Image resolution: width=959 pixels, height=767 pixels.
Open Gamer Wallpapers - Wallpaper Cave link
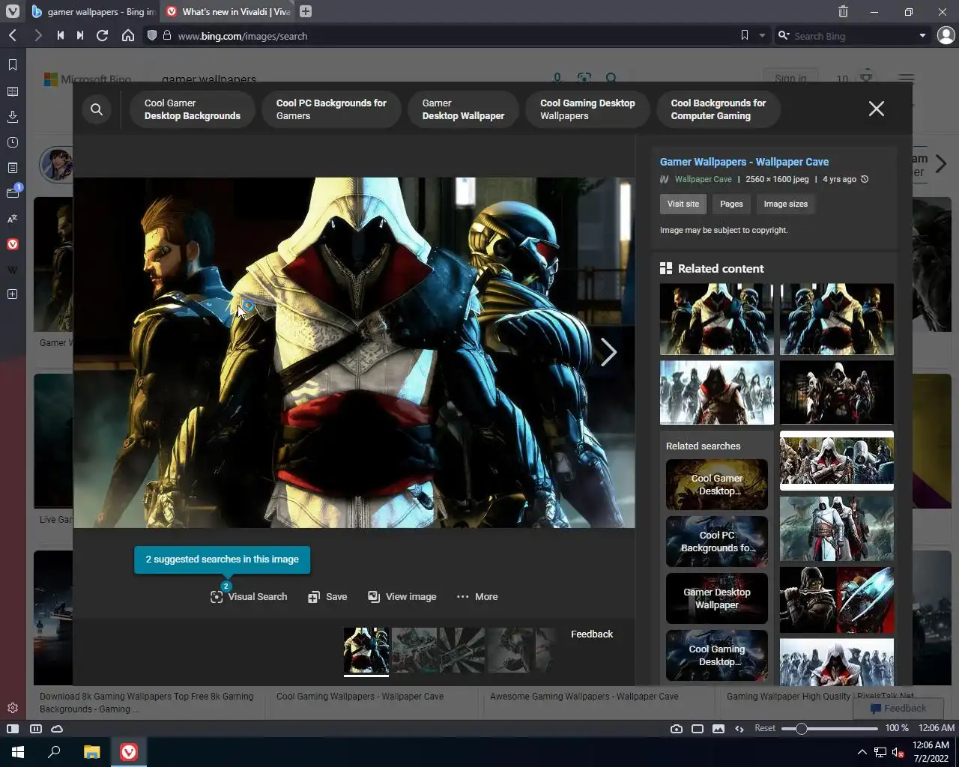tap(744, 162)
